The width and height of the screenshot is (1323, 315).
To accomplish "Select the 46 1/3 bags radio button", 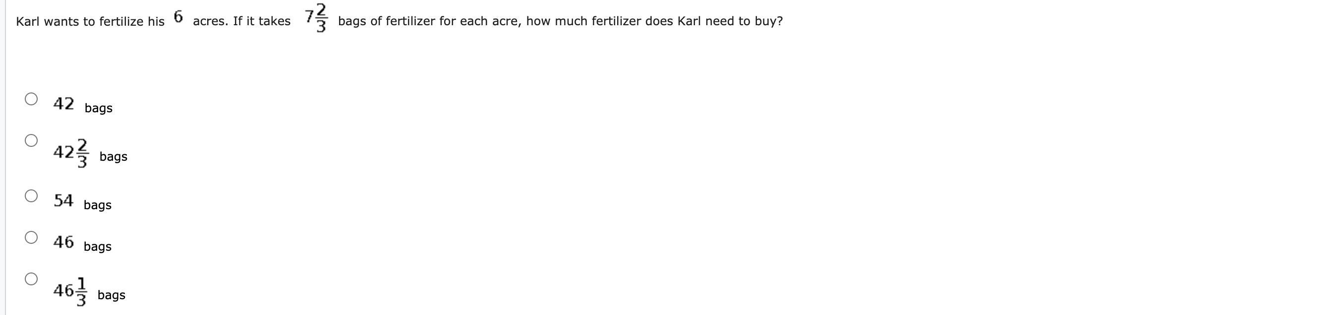I will (x=31, y=278).
